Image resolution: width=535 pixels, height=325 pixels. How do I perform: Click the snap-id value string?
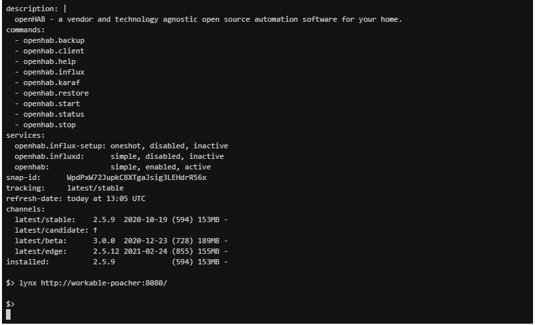[x=137, y=177]
